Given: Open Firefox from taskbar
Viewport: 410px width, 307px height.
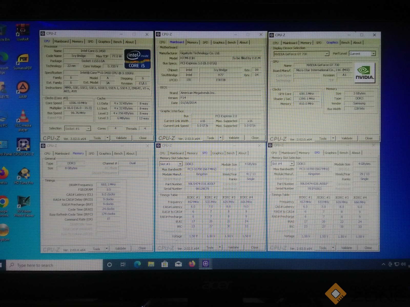Looking at the screenshot, I should (x=192, y=264).
